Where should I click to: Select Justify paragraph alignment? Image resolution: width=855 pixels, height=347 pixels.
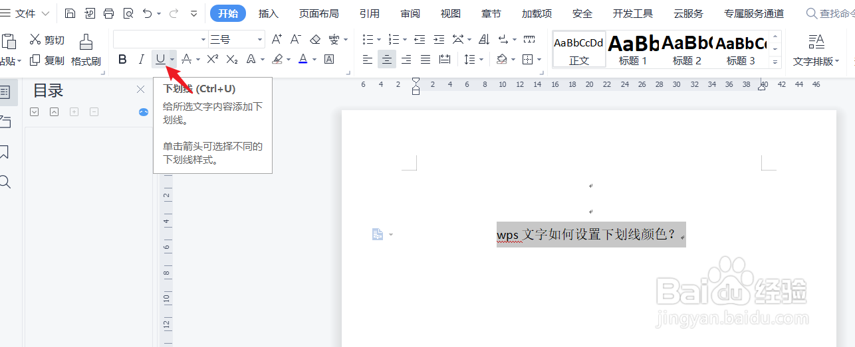(426, 59)
